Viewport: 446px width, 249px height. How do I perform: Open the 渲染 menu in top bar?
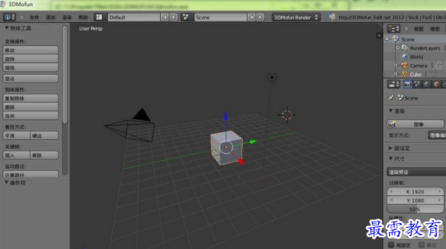(67, 17)
